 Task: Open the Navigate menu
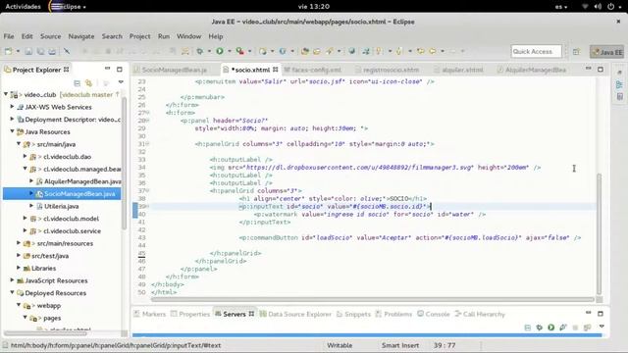tap(81, 36)
